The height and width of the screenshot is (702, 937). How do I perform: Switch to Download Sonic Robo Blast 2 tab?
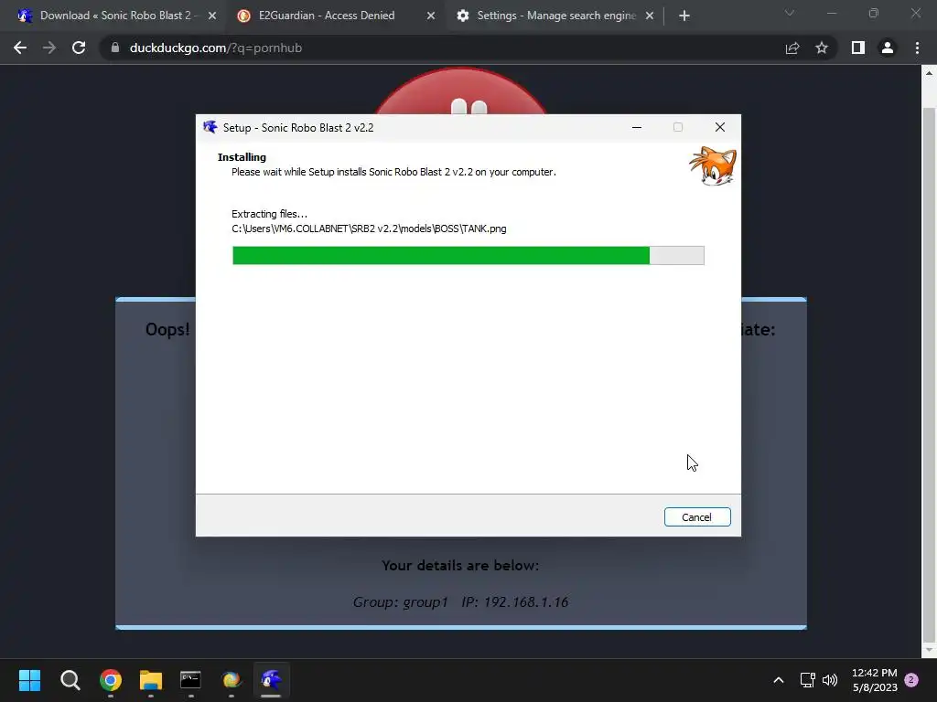pyautogui.click(x=115, y=16)
